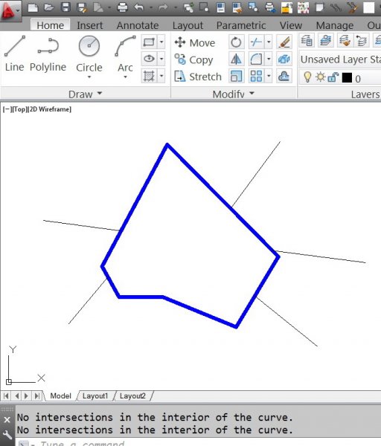This screenshot has height=446, width=381.
Task: Click the Mirror tool icon
Action: [236, 59]
